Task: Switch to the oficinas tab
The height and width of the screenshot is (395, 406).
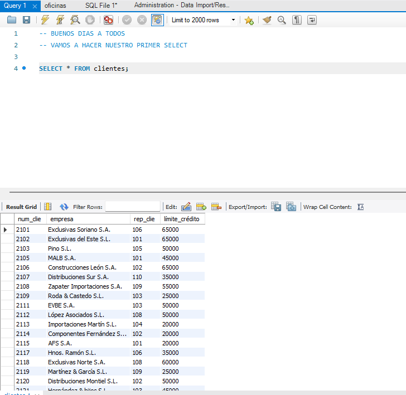Action: tap(55, 5)
